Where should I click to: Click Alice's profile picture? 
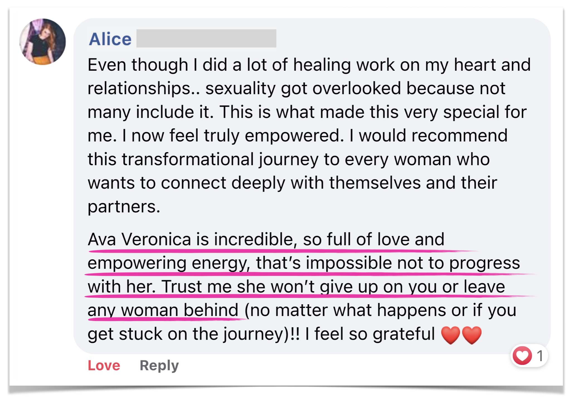[x=43, y=42]
